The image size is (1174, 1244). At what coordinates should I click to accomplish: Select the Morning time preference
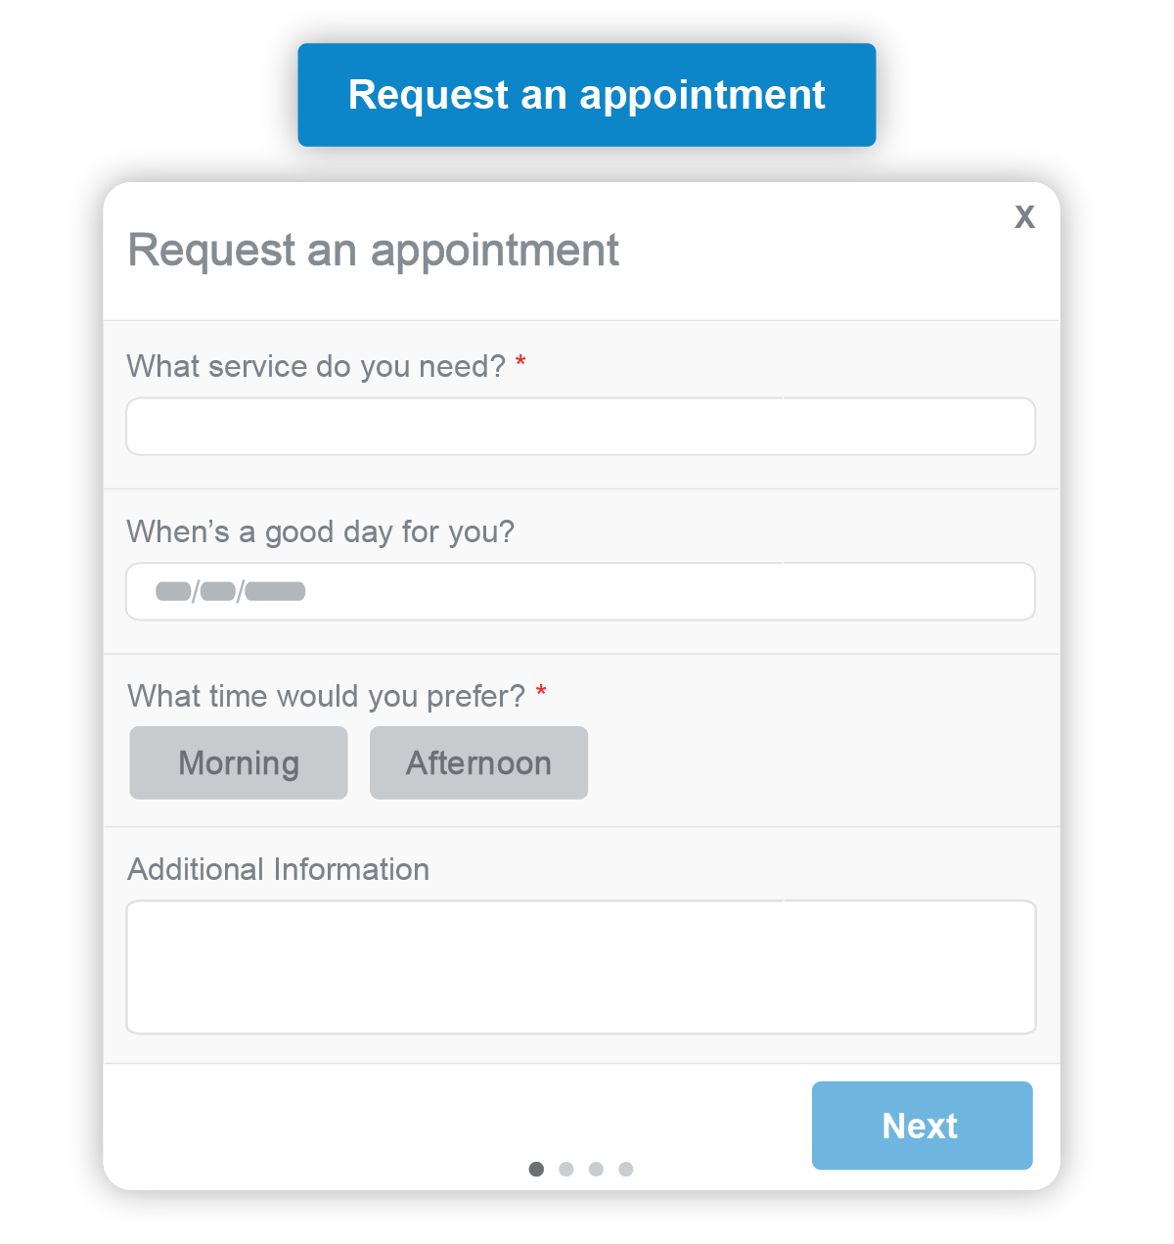(x=238, y=762)
